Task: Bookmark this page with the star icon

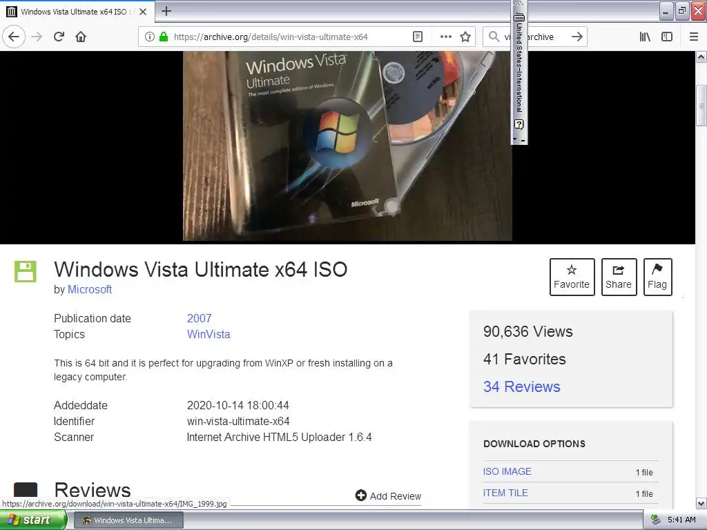Action: [465, 37]
